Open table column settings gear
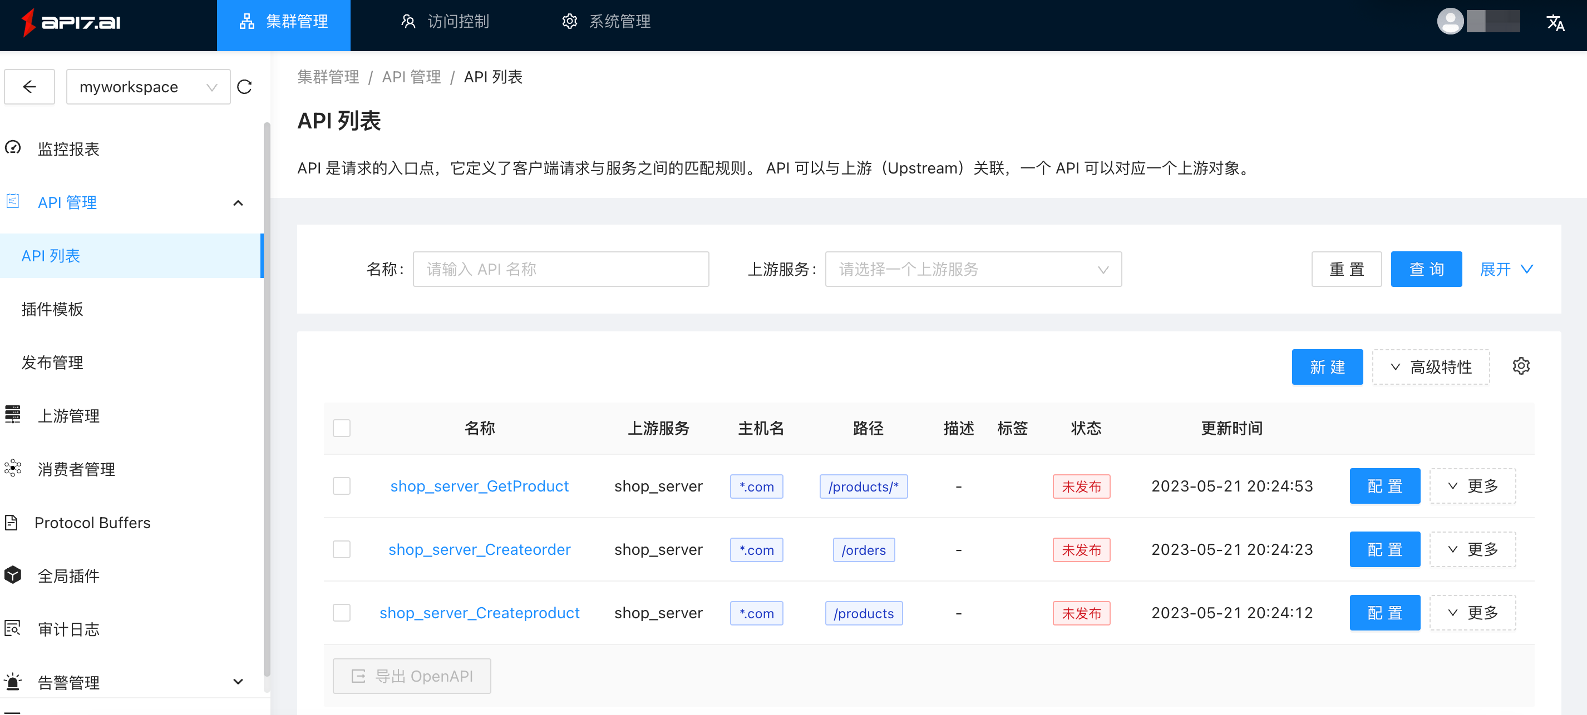The width and height of the screenshot is (1587, 715). [1520, 366]
